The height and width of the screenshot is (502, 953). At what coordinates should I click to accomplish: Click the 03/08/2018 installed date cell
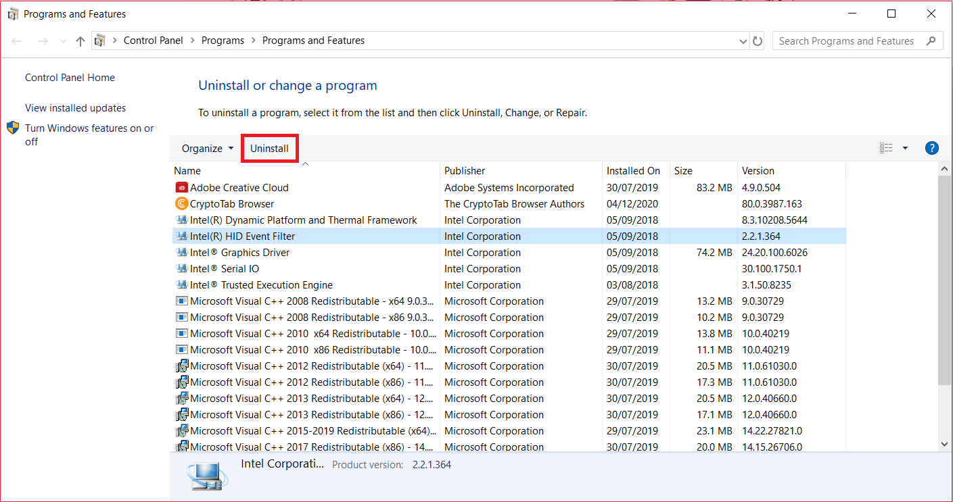[632, 285]
